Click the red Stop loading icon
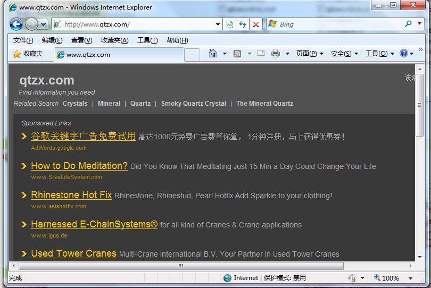The width and height of the screenshot is (431, 288). coord(256,24)
